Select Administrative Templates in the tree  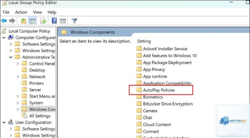point(39,57)
